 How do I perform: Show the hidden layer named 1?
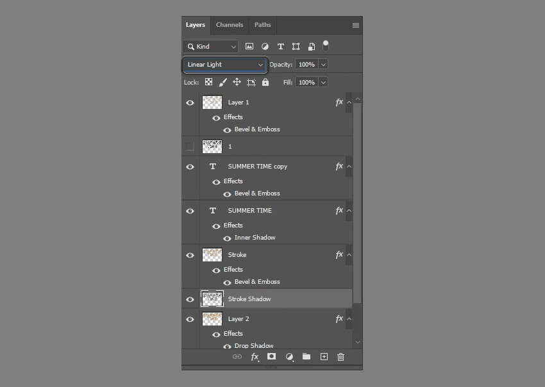(190, 146)
